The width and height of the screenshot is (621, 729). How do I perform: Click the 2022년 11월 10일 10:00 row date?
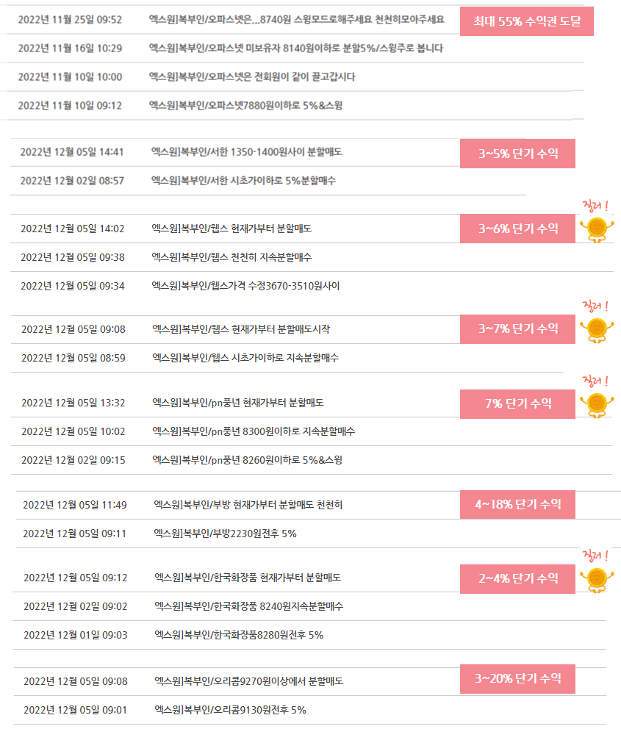tap(71, 77)
